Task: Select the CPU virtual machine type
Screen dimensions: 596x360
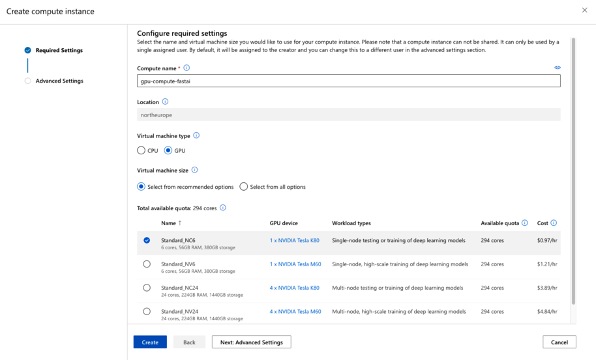Action: 142,150
